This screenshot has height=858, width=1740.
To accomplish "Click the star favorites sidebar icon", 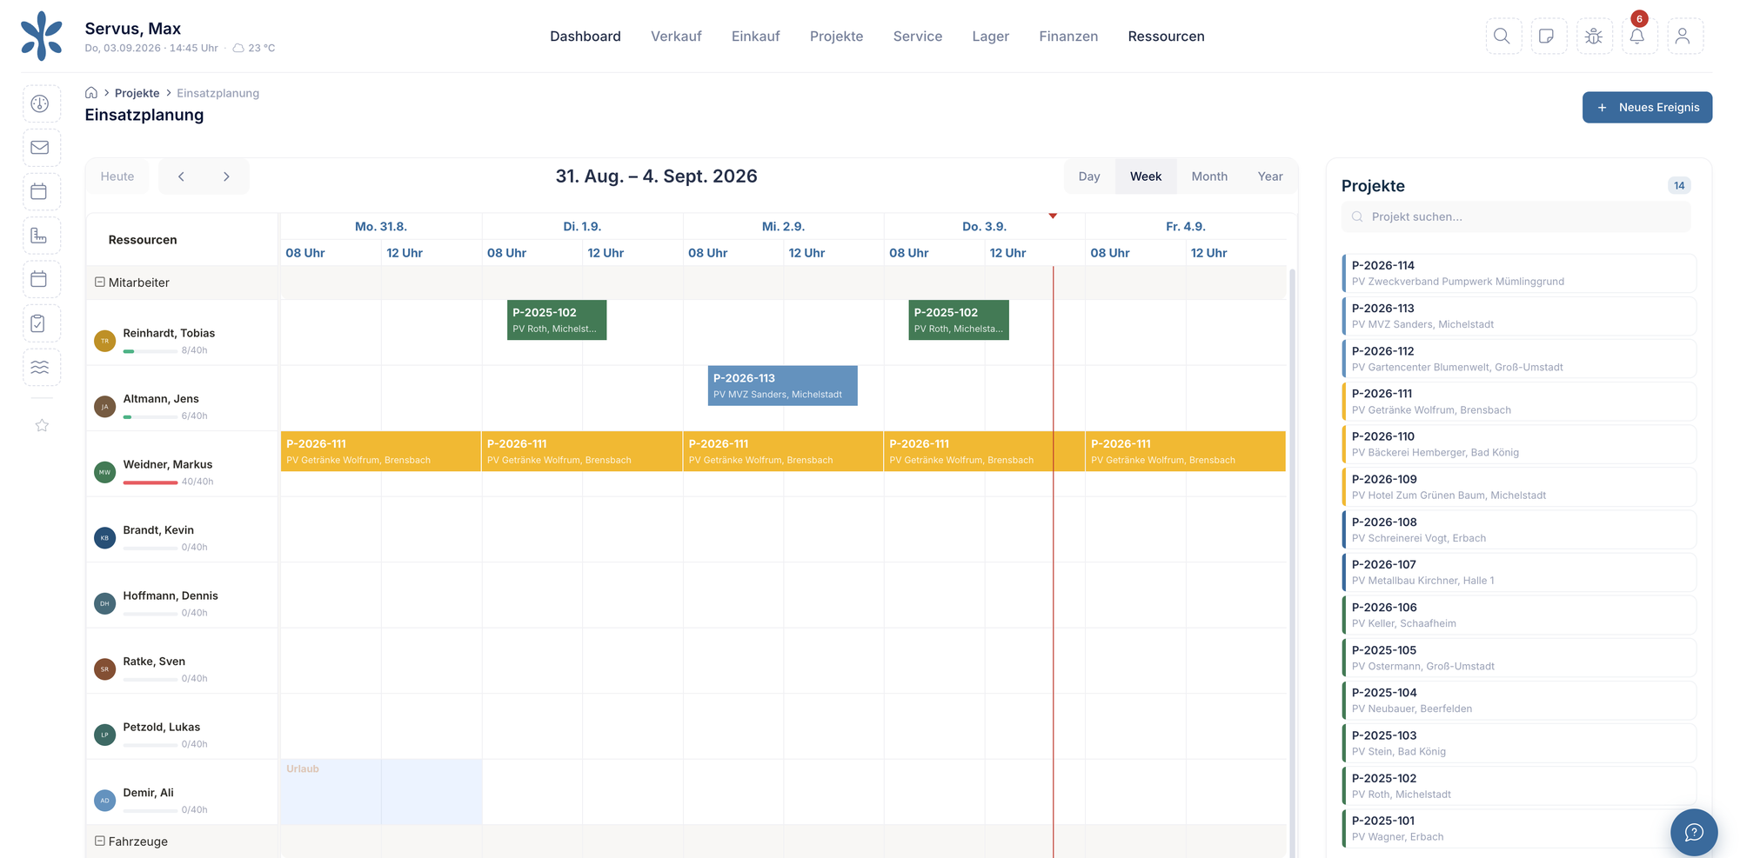I will point(42,425).
